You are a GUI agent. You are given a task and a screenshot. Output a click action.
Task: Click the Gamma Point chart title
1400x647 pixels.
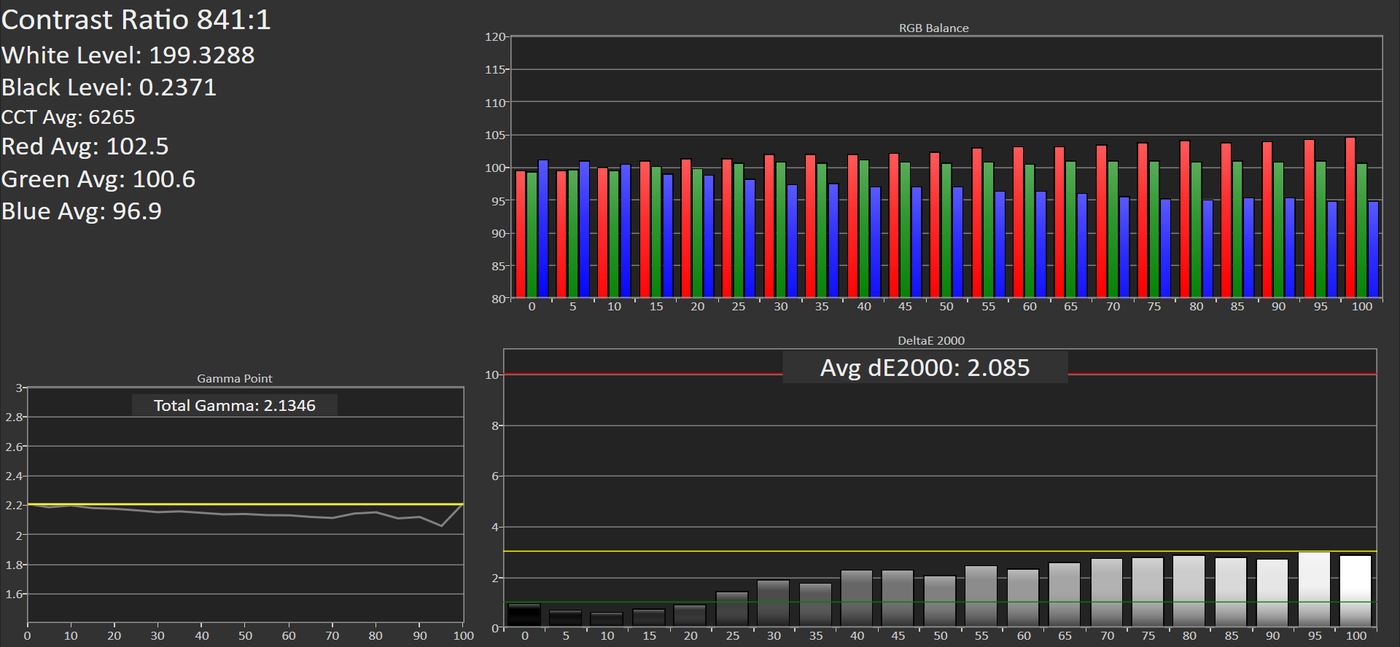point(234,379)
